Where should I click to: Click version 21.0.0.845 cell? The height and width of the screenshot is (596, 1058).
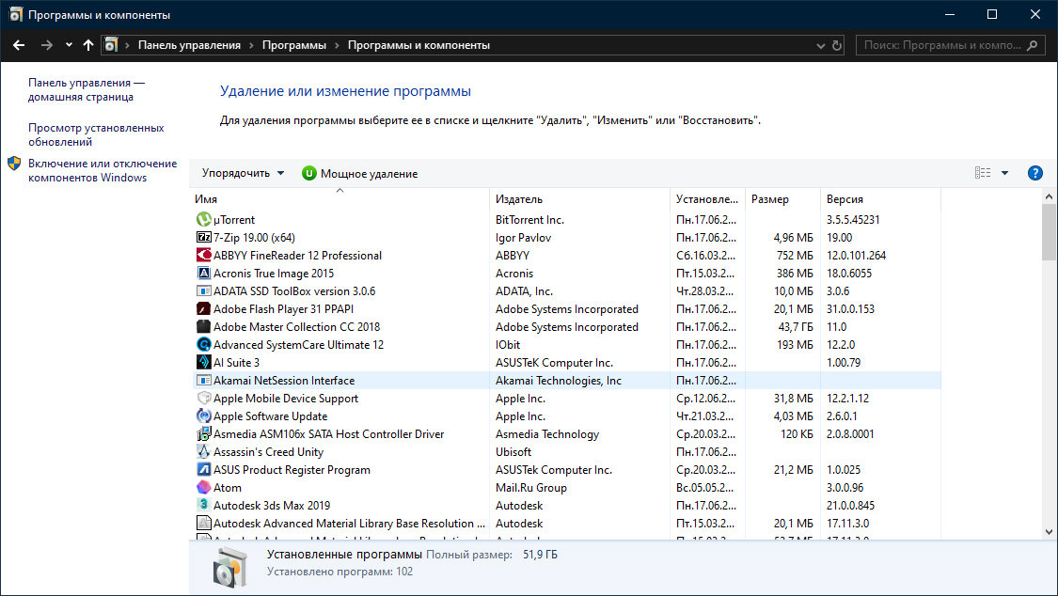tap(850, 505)
